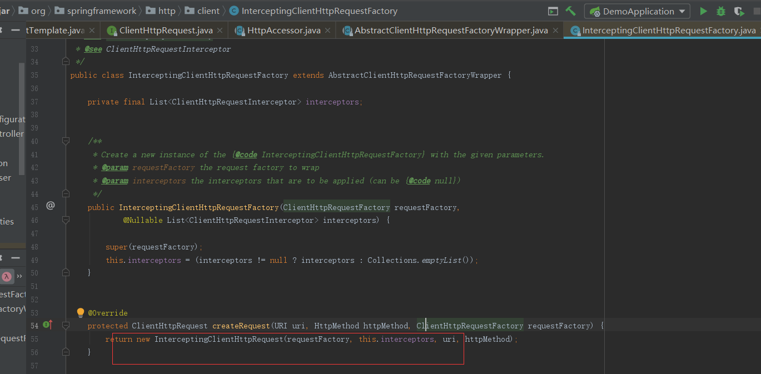This screenshot has width=761, height=374.
Task: Click the method end fold marker at line 56
Action: (66, 352)
